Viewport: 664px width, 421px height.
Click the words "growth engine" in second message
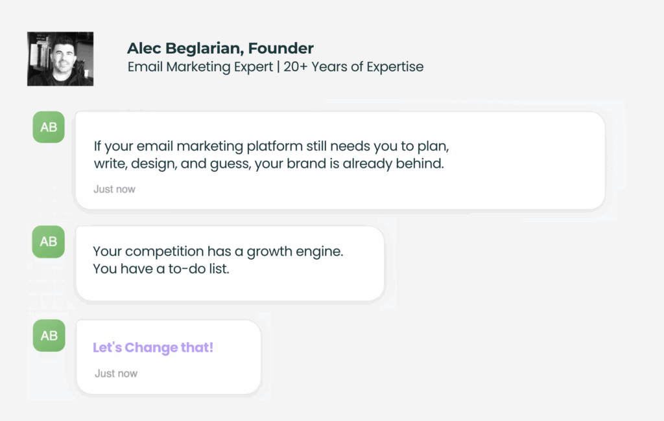click(295, 251)
